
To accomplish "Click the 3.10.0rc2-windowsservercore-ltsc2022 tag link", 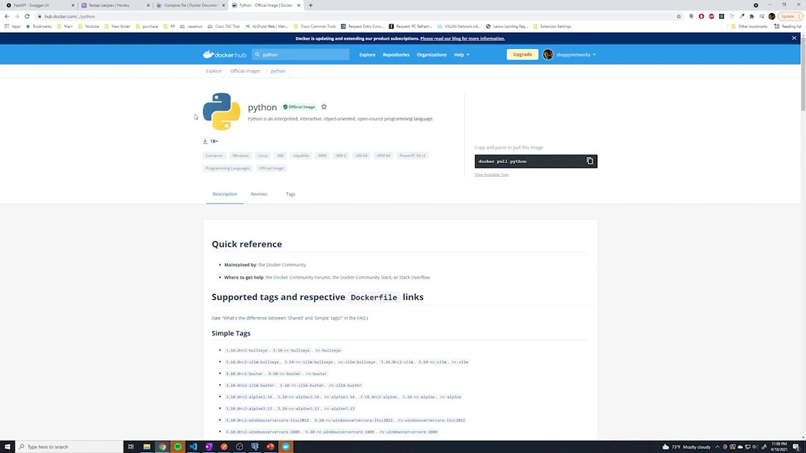I will pyautogui.click(x=268, y=420).
